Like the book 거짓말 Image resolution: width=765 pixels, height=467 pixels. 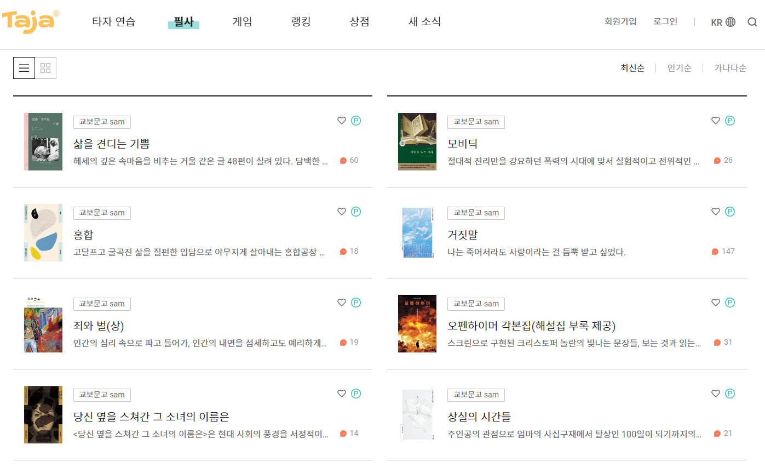coord(716,212)
